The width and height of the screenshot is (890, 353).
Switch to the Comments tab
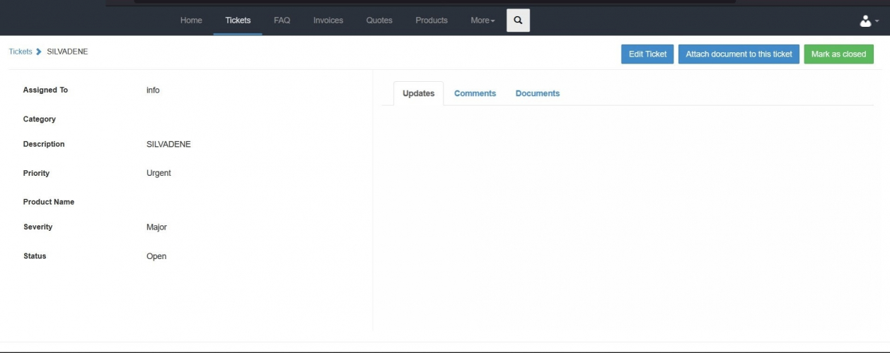tap(475, 93)
